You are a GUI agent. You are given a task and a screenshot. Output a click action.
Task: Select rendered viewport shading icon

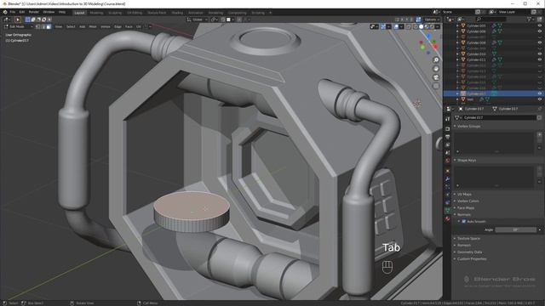tap(432, 26)
